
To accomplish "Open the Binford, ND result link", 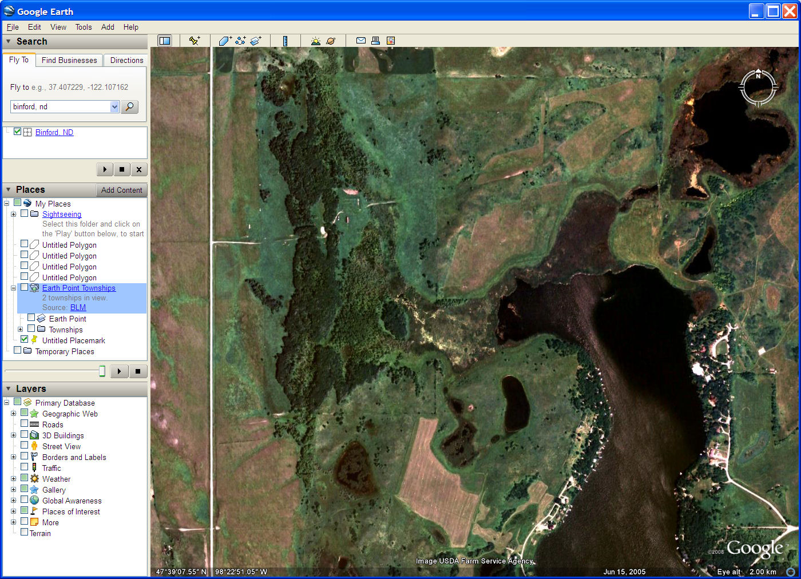I will click(54, 132).
